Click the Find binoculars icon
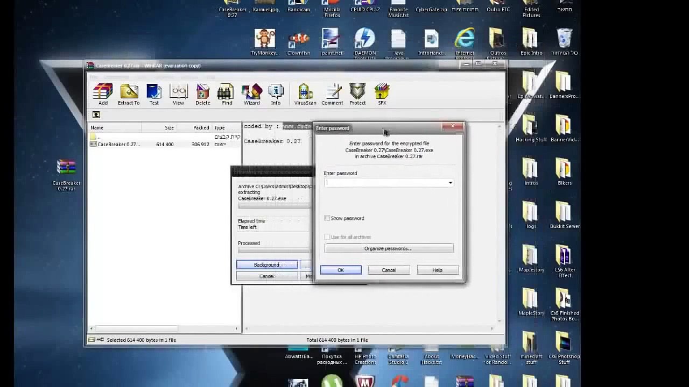Viewport: 689px width, 387px height. pyautogui.click(x=227, y=95)
